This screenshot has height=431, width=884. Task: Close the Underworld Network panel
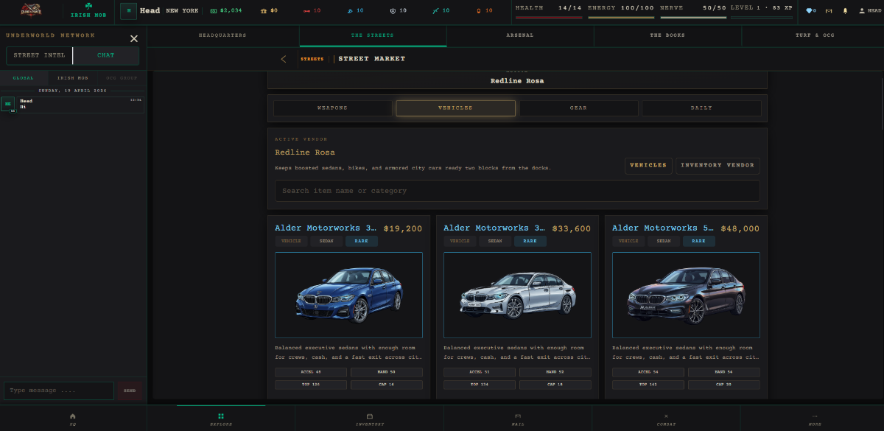click(x=133, y=38)
